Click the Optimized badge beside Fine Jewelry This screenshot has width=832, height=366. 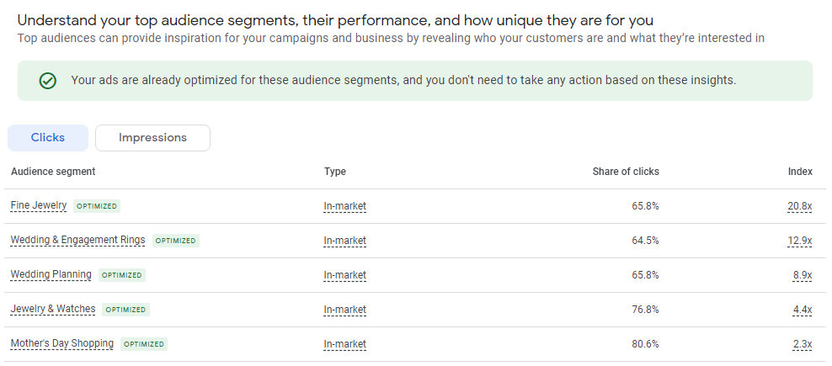[97, 206]
